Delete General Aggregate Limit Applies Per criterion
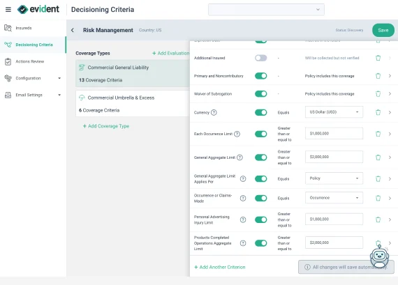Screen dimensions: 398x285 pos(378,179)
